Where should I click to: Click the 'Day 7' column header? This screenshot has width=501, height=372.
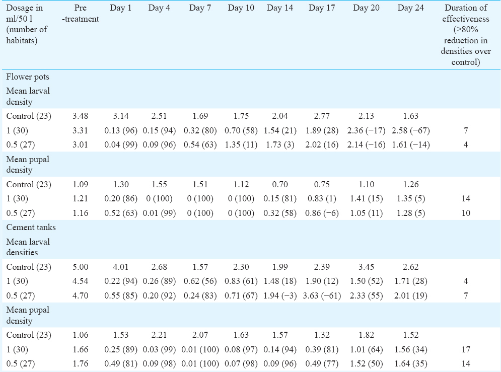200,8
